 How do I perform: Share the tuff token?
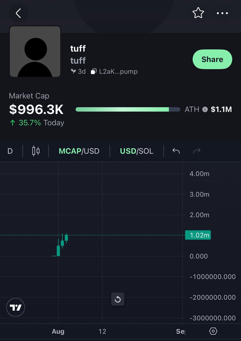[212, 59]
